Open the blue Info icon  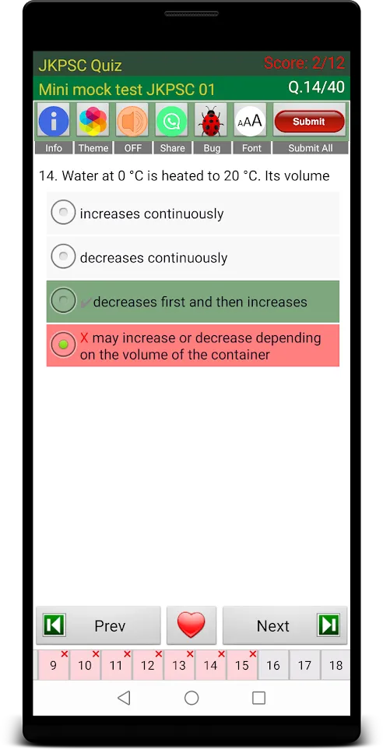click(54, 122)
